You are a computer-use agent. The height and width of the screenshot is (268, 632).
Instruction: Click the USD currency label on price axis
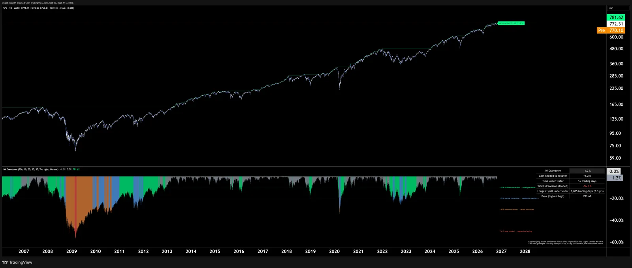[x=611, y=8]
